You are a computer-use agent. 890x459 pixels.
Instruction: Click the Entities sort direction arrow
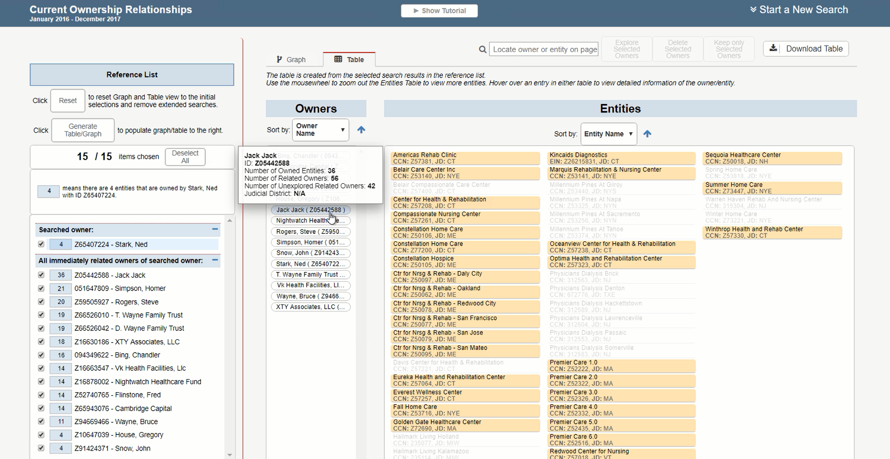647,134
